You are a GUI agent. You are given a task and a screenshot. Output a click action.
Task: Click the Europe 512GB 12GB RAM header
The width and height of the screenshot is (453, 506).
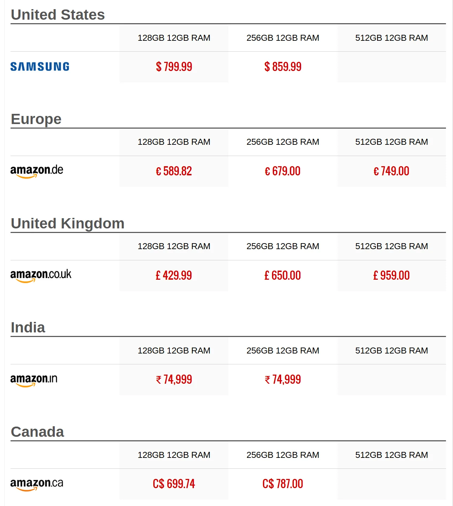pyautogui.click(x=391, y=142)
